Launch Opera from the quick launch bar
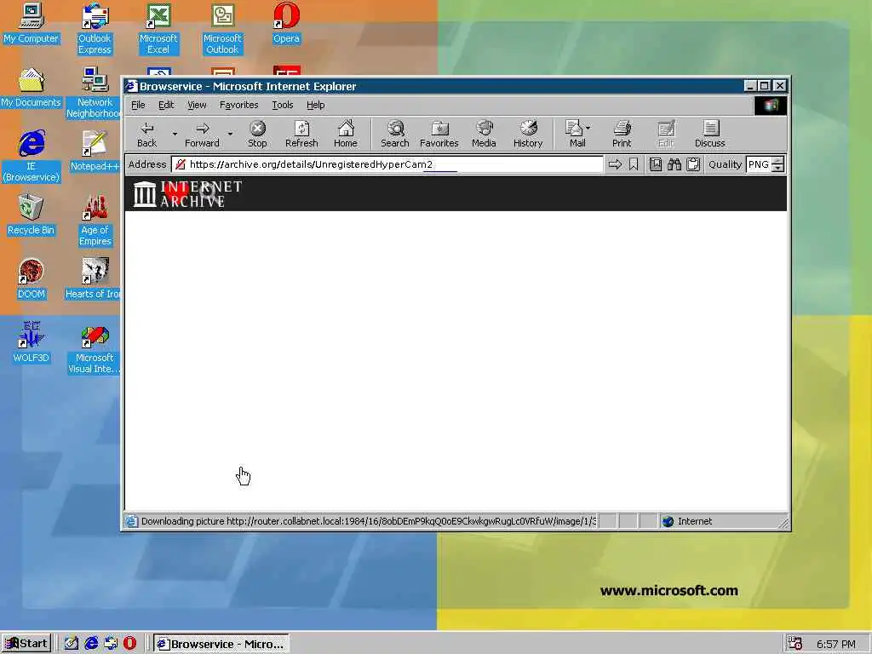 pyautogui.click(x=129, y=644)
